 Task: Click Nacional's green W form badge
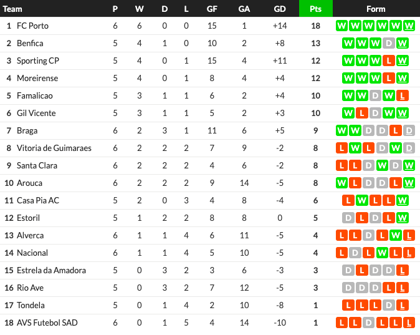382,253
